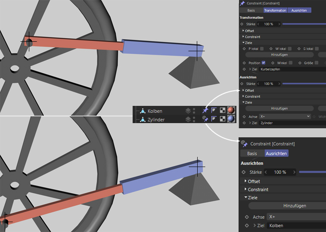This screenshot has width=326, height=232.
Task: Open Achse X+ dropdown in upper panel
Action: coord(285,117)
